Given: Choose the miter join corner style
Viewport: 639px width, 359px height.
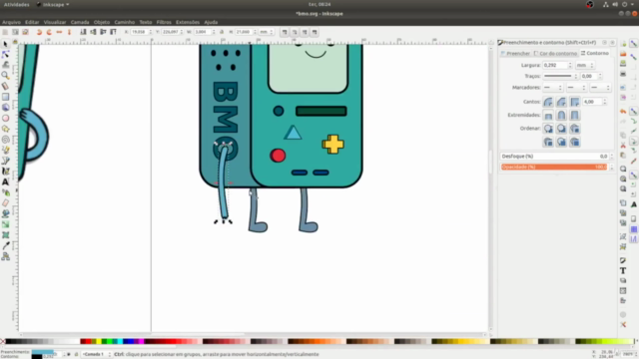Looking at the screenshot, I should point(575,102).
